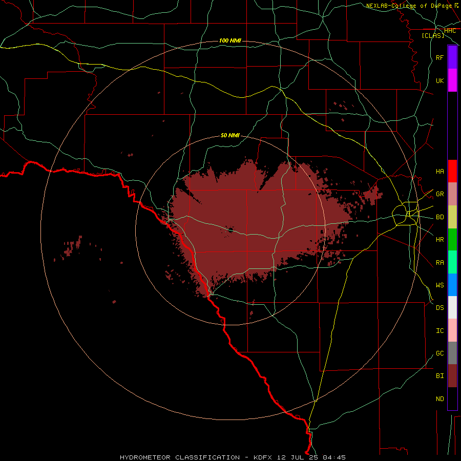Click the black radar site dot at center

[230, 230]
